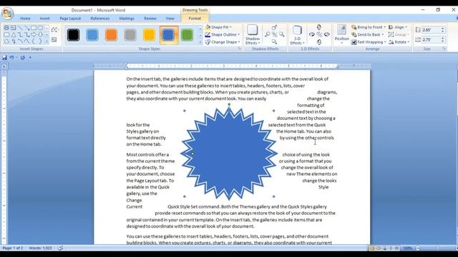Click the Edit Shape icon
Viewport: 458px width, 257px height.
tap(54, 30)
